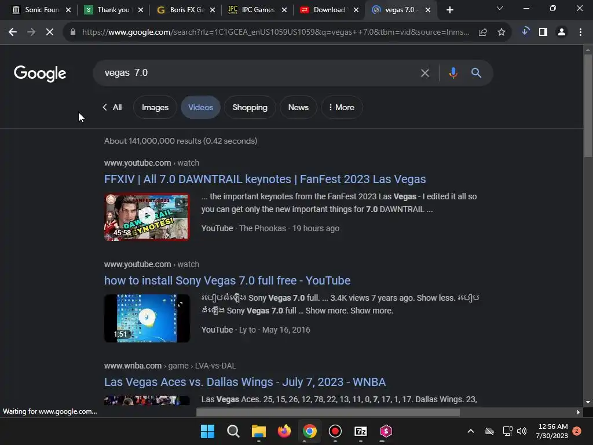The width and height of the screenshot is (593, 445).
Task: Open the WNBA game video thumbnail
Action: (x=147, y=400)
